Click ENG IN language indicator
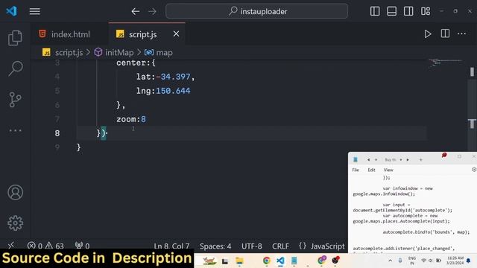 (x=412, y=261)
